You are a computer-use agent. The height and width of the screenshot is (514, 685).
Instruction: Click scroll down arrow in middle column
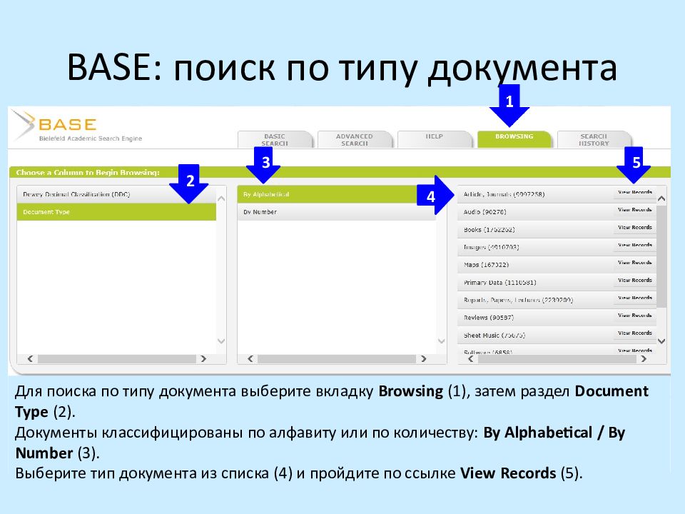point(442,341)
